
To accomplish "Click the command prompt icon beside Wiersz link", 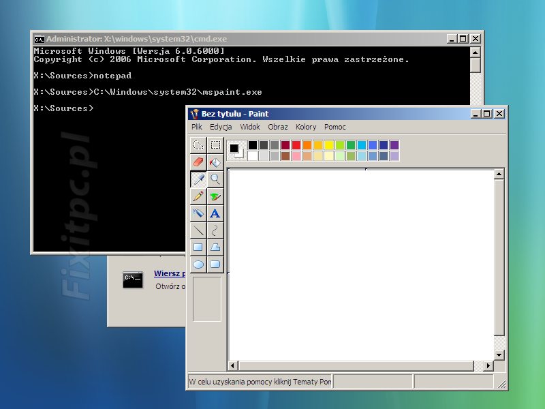I will [133, 279].
